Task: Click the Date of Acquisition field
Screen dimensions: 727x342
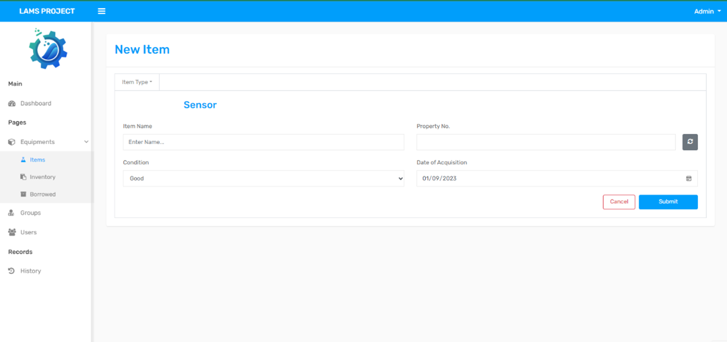Action: [x=557, y=179]
